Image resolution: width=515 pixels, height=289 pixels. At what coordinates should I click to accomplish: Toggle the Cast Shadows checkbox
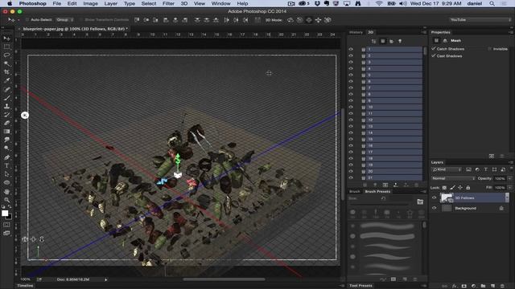[x=434, y=55]
